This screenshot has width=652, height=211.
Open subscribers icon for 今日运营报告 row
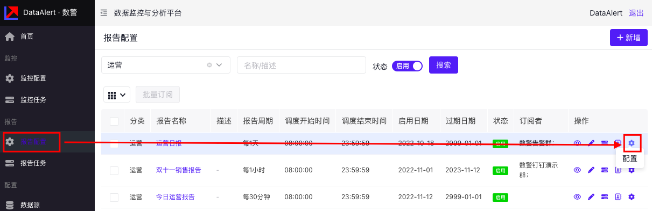tap(618, 197)
